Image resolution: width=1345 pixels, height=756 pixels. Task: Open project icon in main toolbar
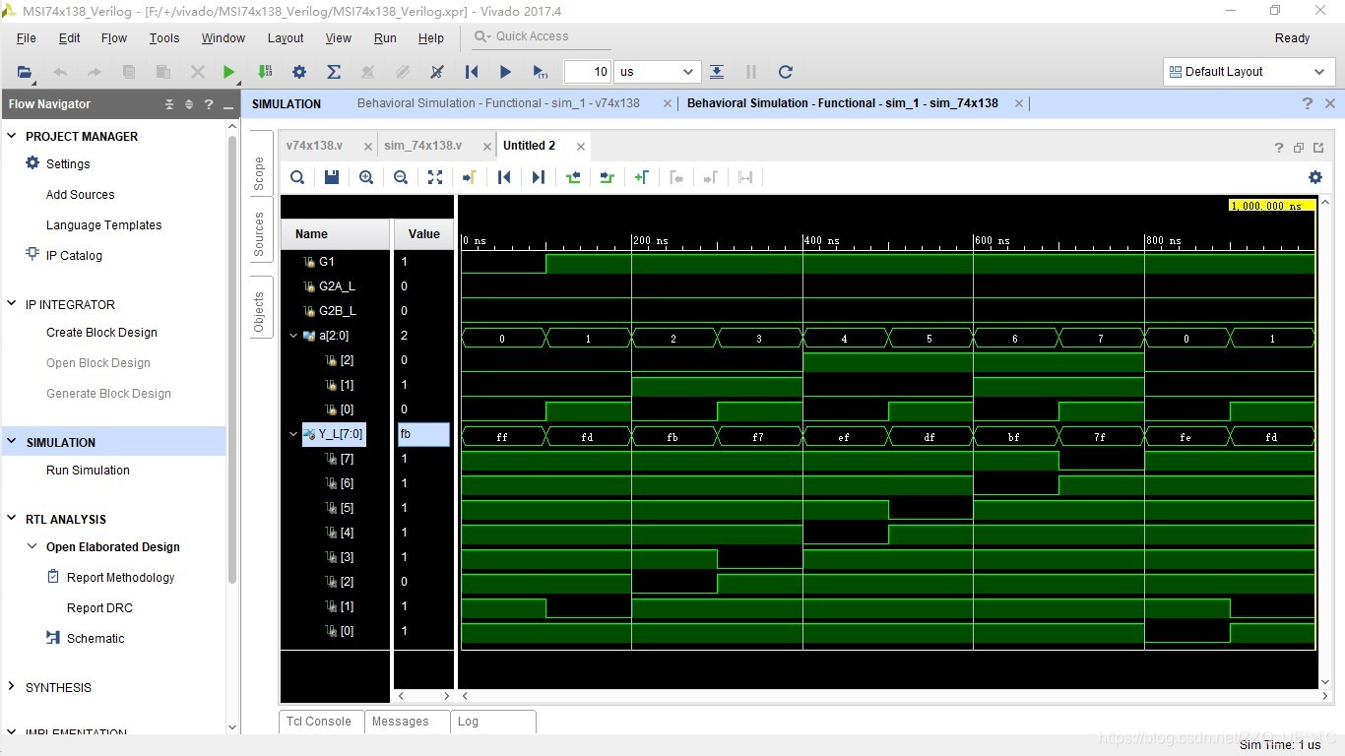(x=25, y=72)
